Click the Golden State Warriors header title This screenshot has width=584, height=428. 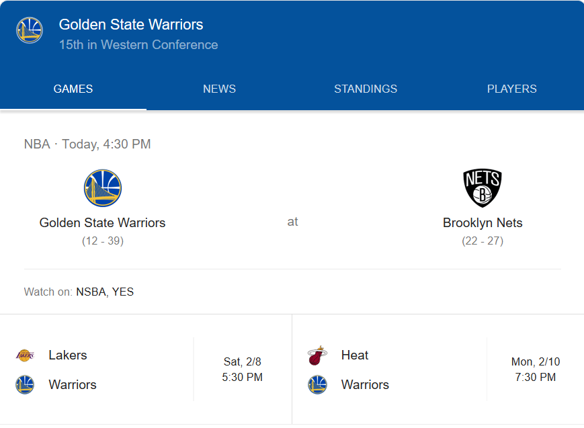click(x=131, y=25)
